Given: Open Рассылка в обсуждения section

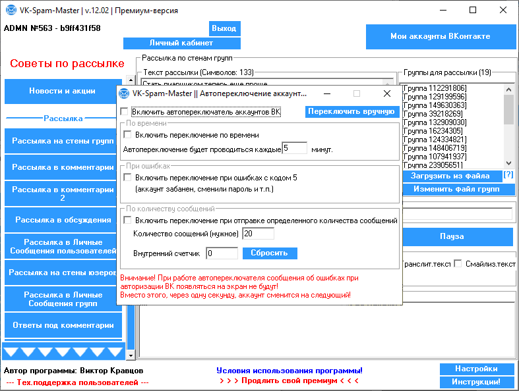Looking at the screenshot, I should pyautogui.click(x=62, y=220).
